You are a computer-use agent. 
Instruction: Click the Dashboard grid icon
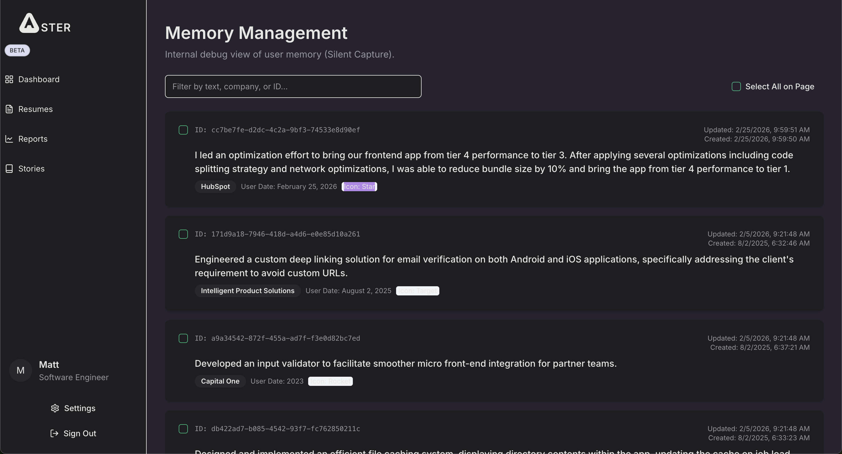(x=9, y=79)
